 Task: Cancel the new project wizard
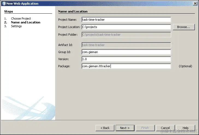click(x=165, y=128)
